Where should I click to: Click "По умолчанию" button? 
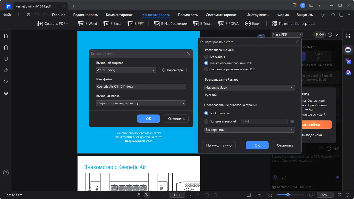[x=219, y=145]
